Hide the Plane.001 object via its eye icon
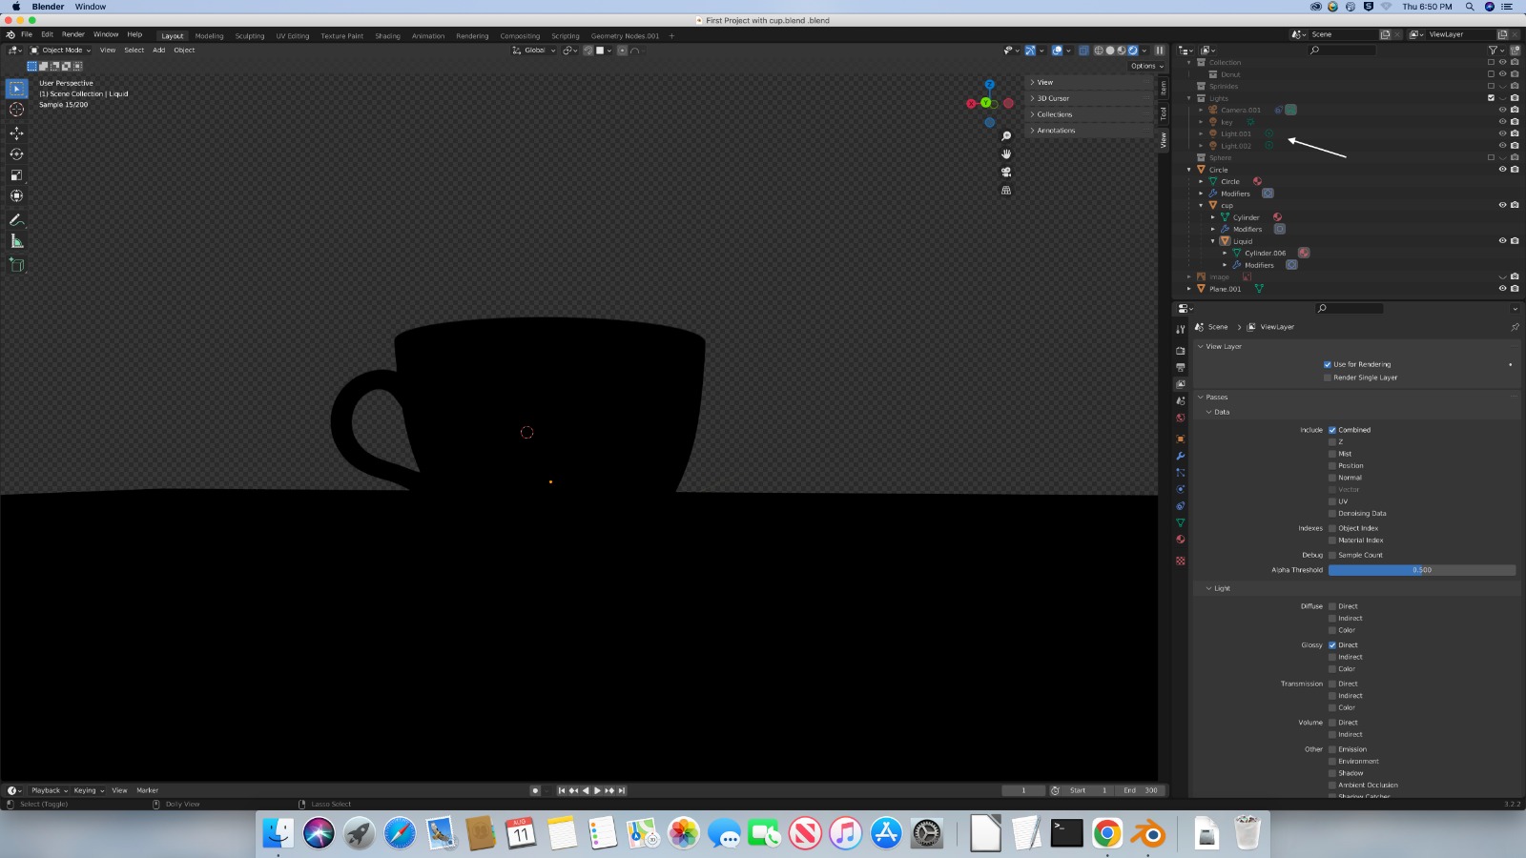Image resolution: width=1526 pixels, height=858 pixels. (1502, 288)
